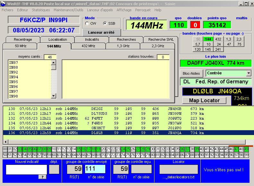Select log row 131 with DL75UDS
Screen dimensions: 254x186
point(128,114)
